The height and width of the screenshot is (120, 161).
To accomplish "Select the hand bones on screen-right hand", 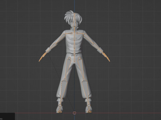I will [106, 57].
